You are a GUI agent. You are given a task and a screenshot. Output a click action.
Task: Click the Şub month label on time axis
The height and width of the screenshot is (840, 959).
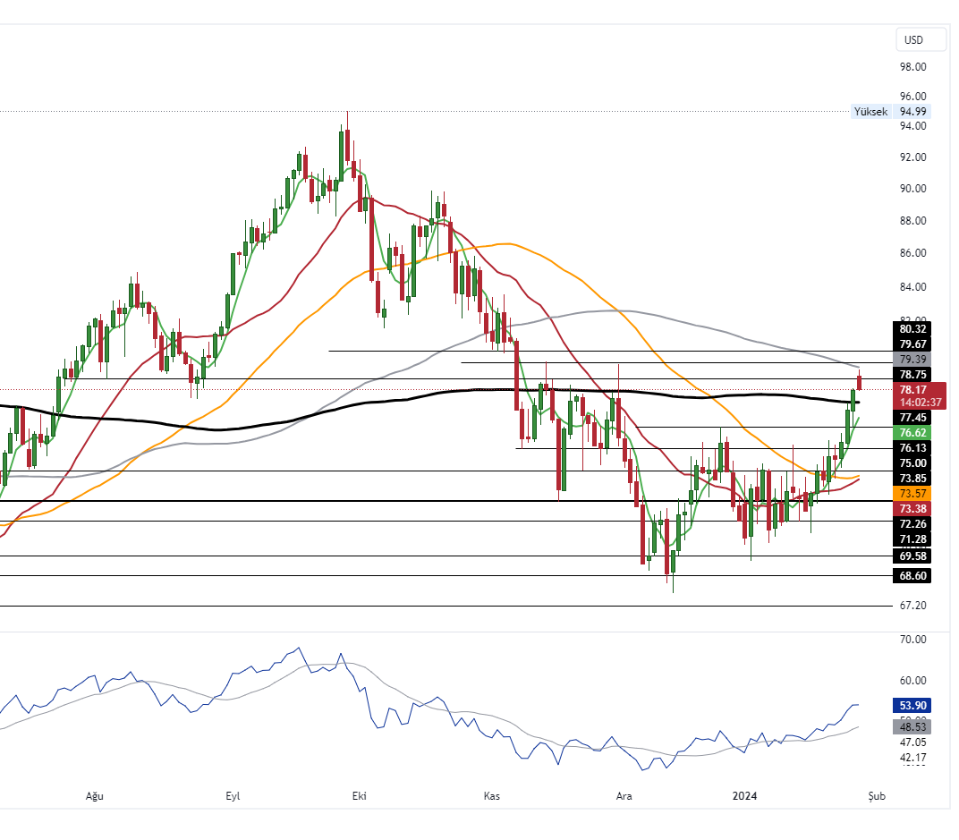876,796
